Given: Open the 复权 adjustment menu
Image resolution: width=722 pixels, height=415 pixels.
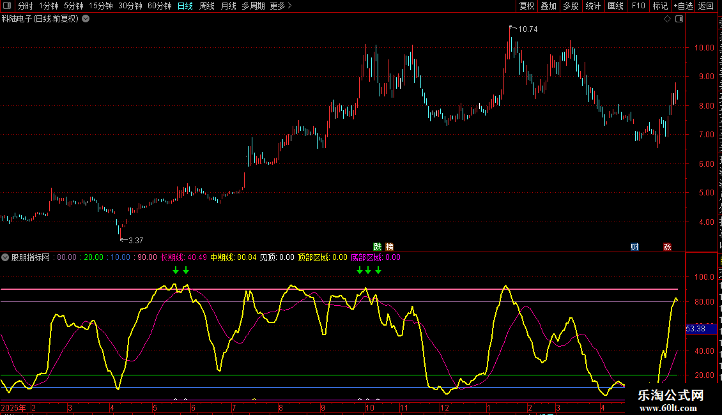Looking at the screenshot, I should click(x=526, y=6).
